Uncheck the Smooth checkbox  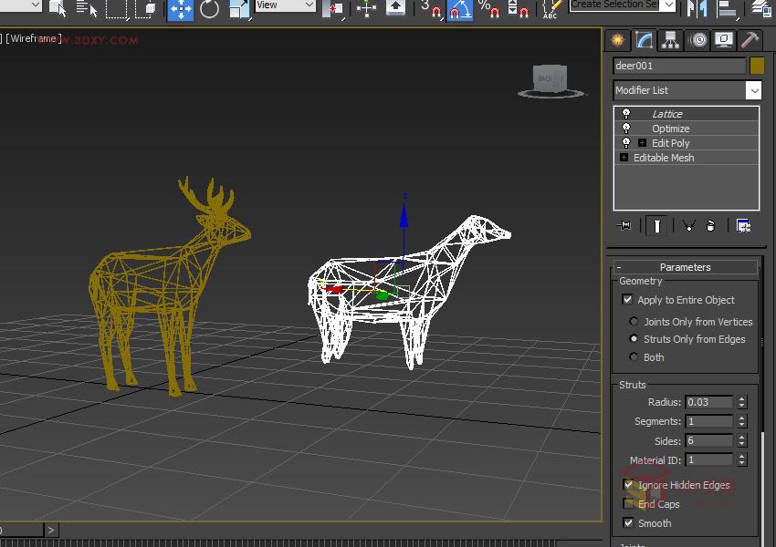(x=627, y=523)
